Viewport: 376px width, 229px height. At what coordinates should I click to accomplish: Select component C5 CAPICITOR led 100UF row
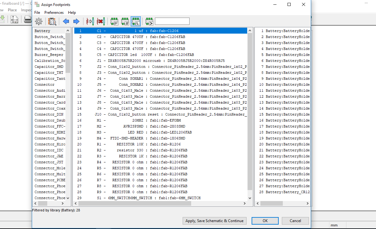coord(161,55)
